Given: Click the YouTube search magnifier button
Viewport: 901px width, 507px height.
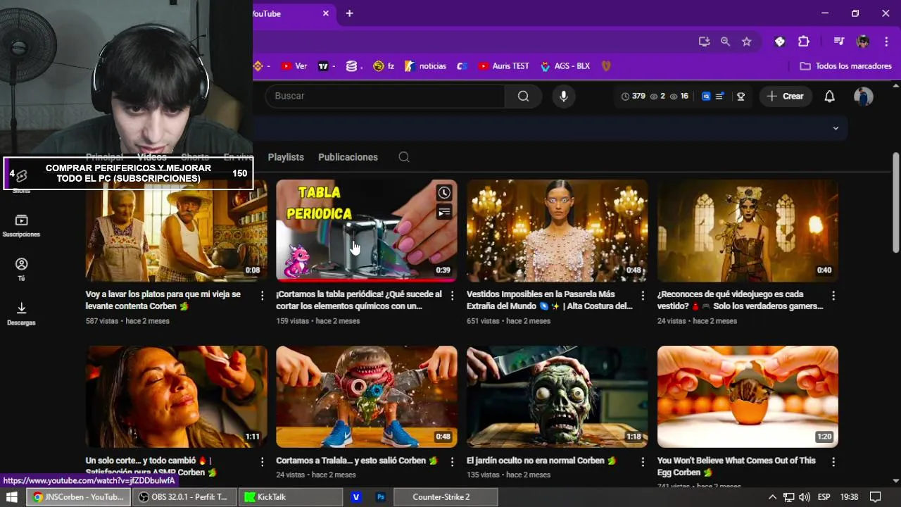Looking at the screenshot, I should click(523, 96).
